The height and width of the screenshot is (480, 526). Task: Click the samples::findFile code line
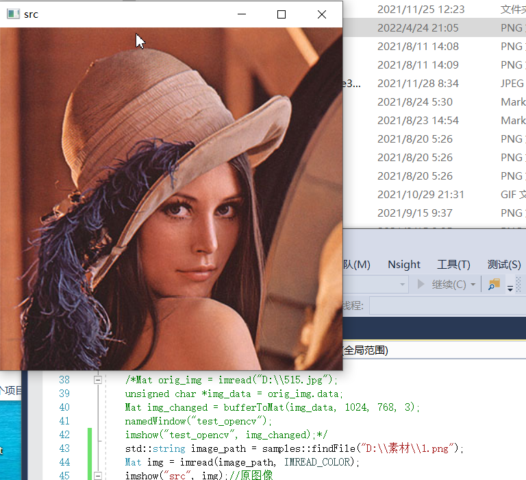click(x=295, y=448)
